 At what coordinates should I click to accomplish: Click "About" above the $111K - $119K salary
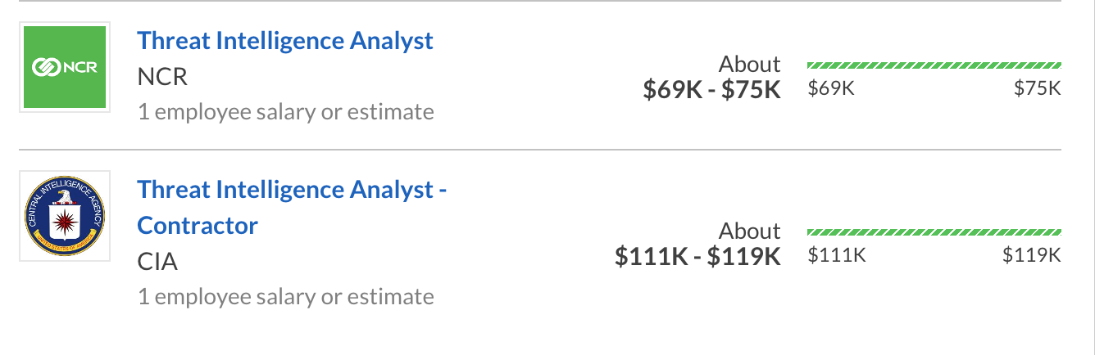click(749, 231)
